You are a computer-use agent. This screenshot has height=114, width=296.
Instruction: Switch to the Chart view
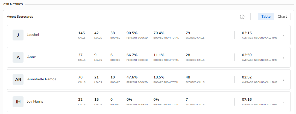click(282, 17)
